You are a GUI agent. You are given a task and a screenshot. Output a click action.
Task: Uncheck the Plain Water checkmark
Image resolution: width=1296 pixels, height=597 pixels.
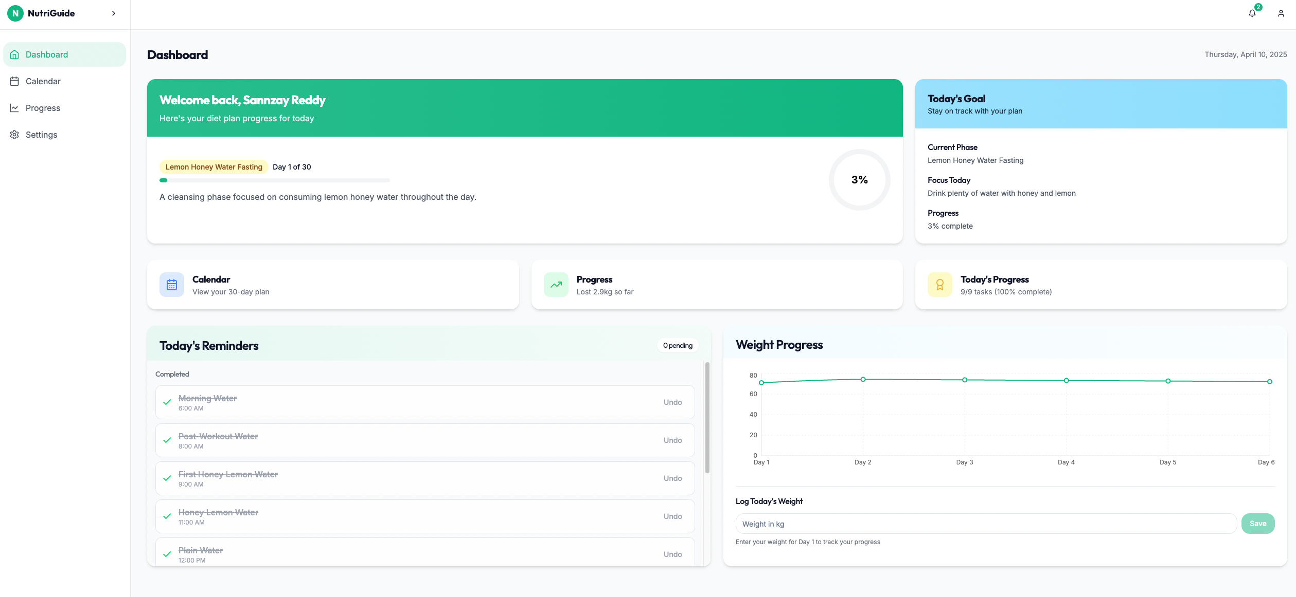[x=167, y=554]
